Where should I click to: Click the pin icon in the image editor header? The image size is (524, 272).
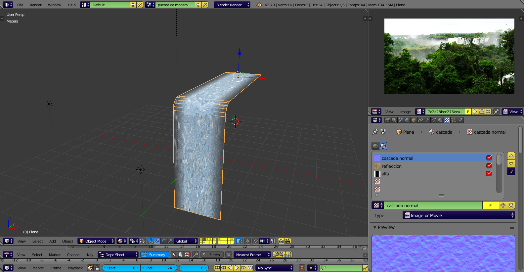pyautogui.click(x=496, y=112)
